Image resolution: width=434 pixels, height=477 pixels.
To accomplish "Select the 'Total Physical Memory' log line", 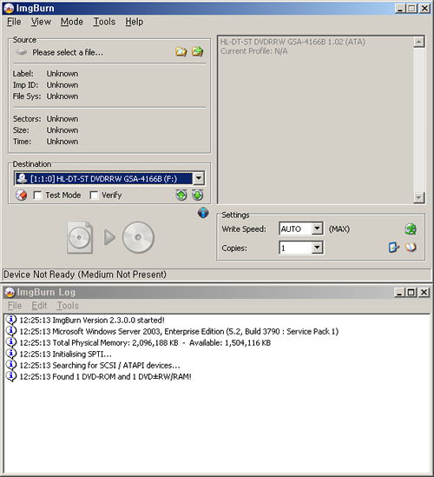I will [x=145, y=343].
